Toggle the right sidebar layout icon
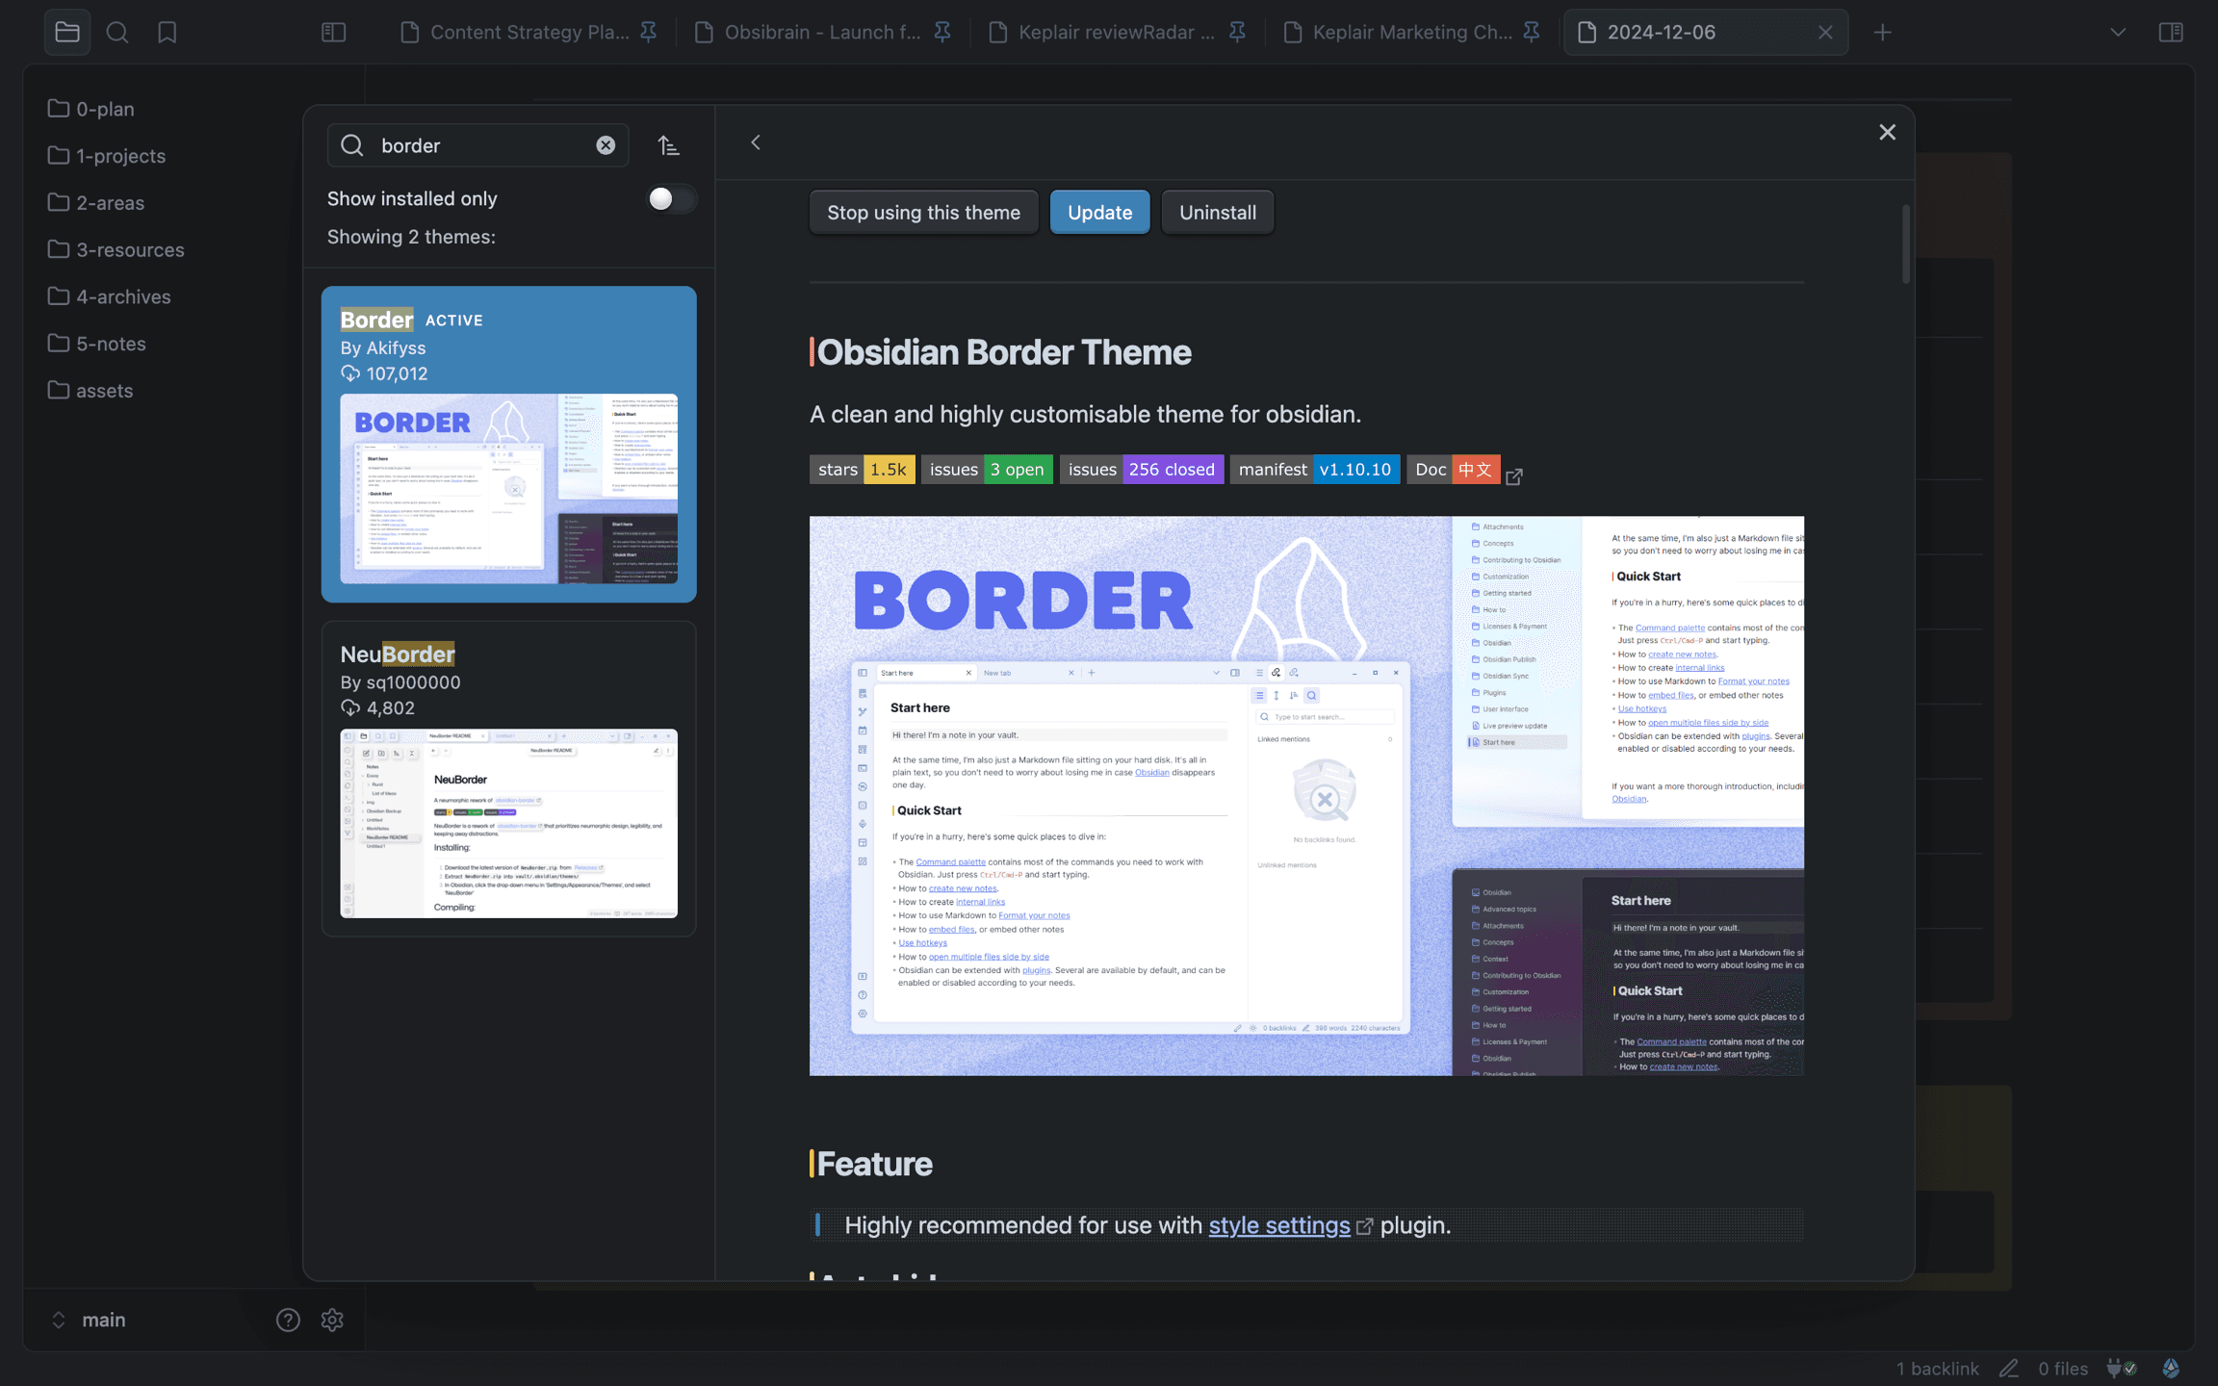Image resolution: width=2218 pixels, height=1386 pixels. pyautogui.click(x=2171, y=32)
